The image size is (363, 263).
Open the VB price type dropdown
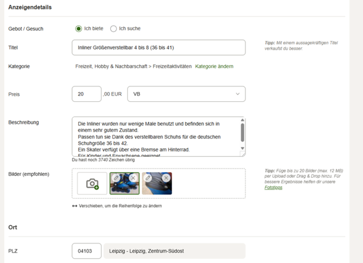coord(186,94)
